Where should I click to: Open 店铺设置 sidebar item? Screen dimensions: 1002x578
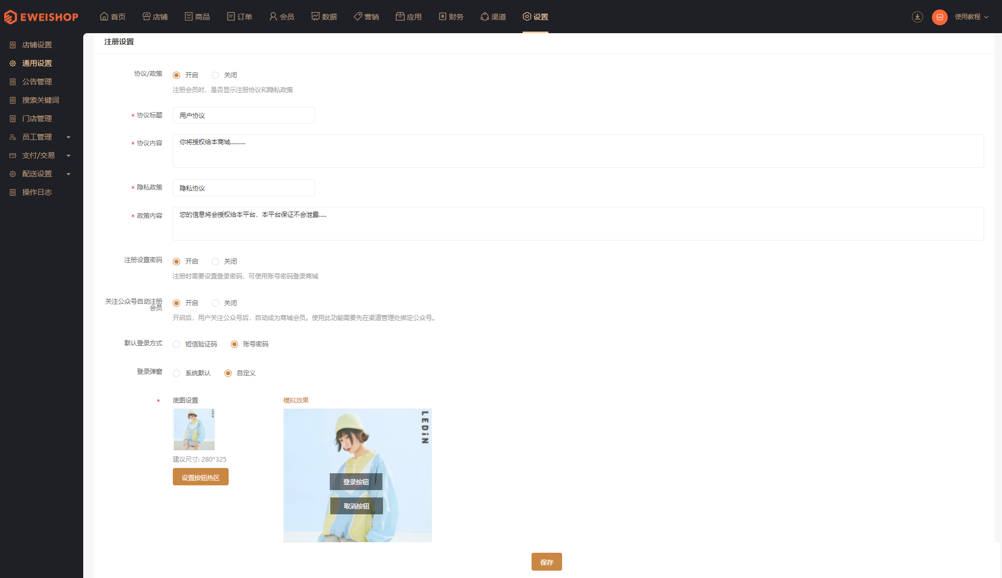(37, 45)
